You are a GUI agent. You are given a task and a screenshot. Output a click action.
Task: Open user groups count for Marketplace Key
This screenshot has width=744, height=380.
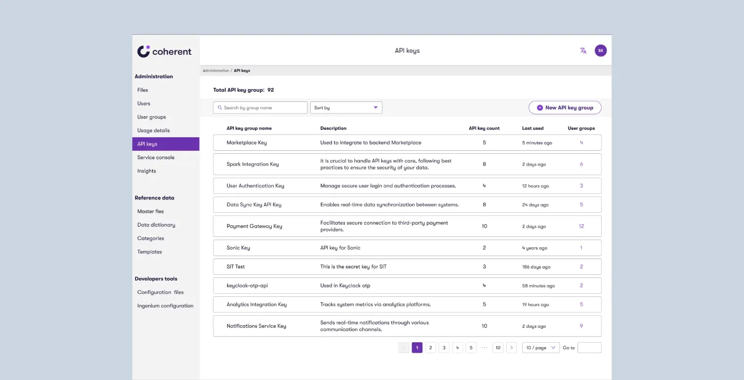coord(581,142)
